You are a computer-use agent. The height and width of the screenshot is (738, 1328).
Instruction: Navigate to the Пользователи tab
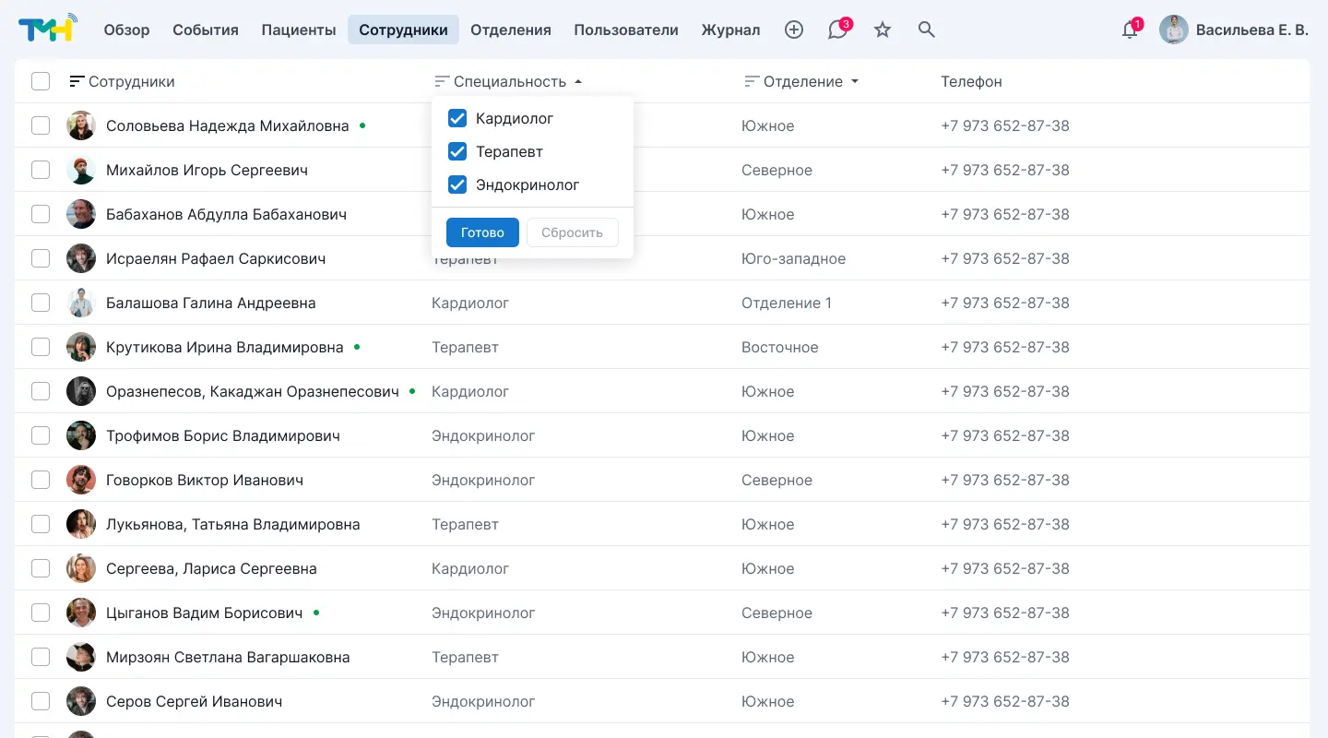pyautogui.click(x=626, y=30)
